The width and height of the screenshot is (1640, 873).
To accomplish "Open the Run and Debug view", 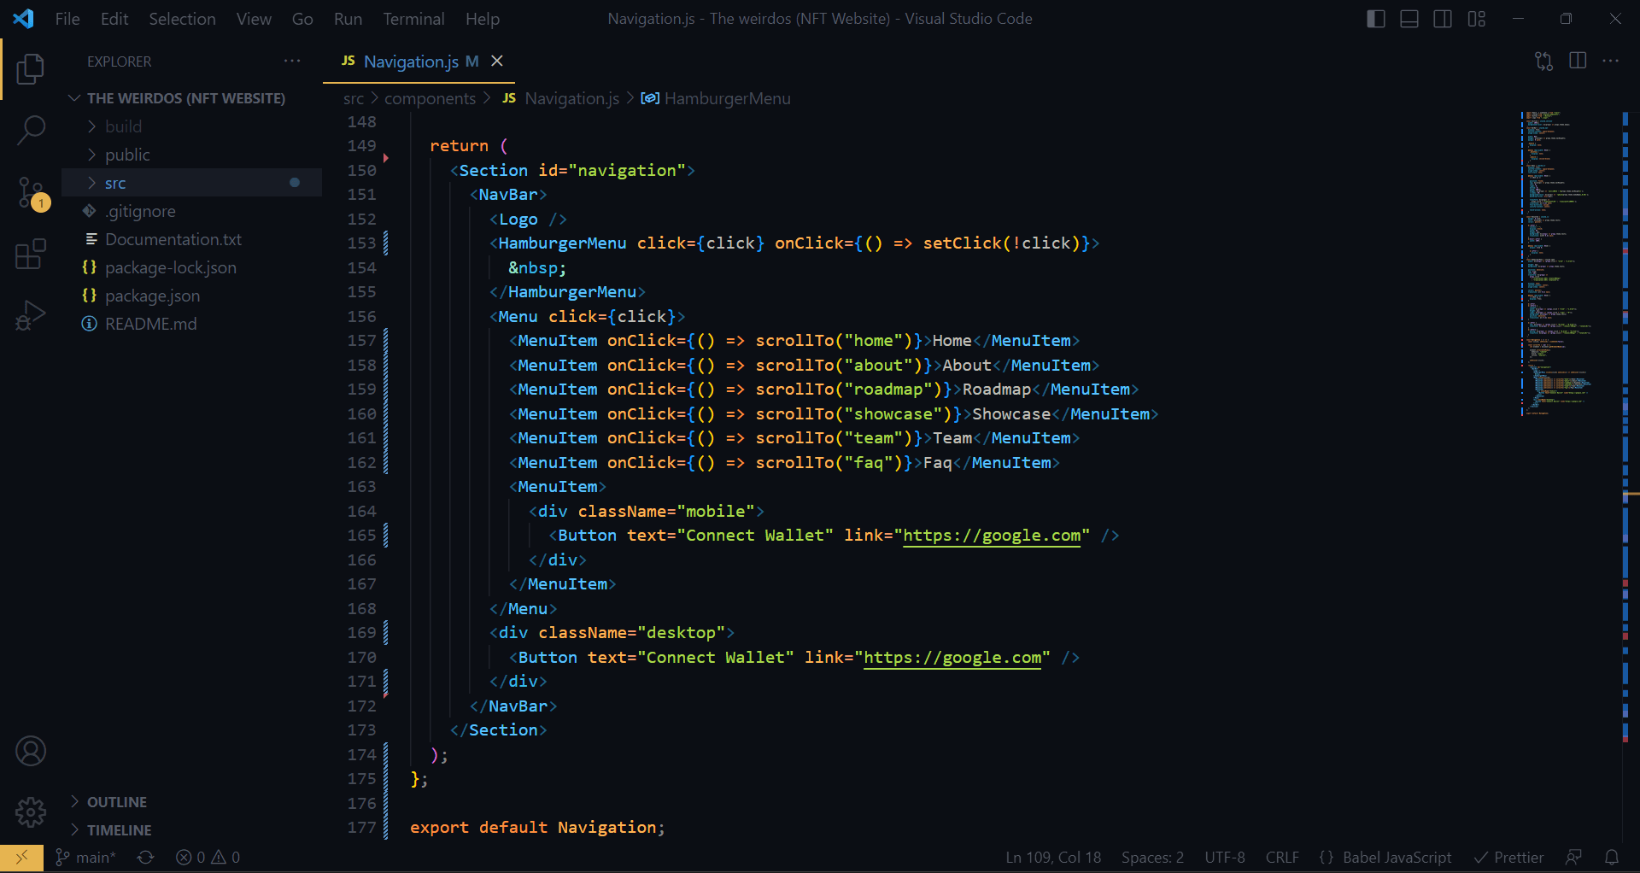I will (31, 315).
